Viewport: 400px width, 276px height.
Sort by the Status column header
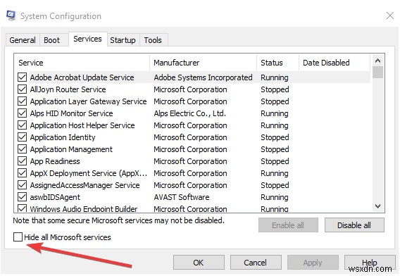pyautogui.click(x=277, y=63)
